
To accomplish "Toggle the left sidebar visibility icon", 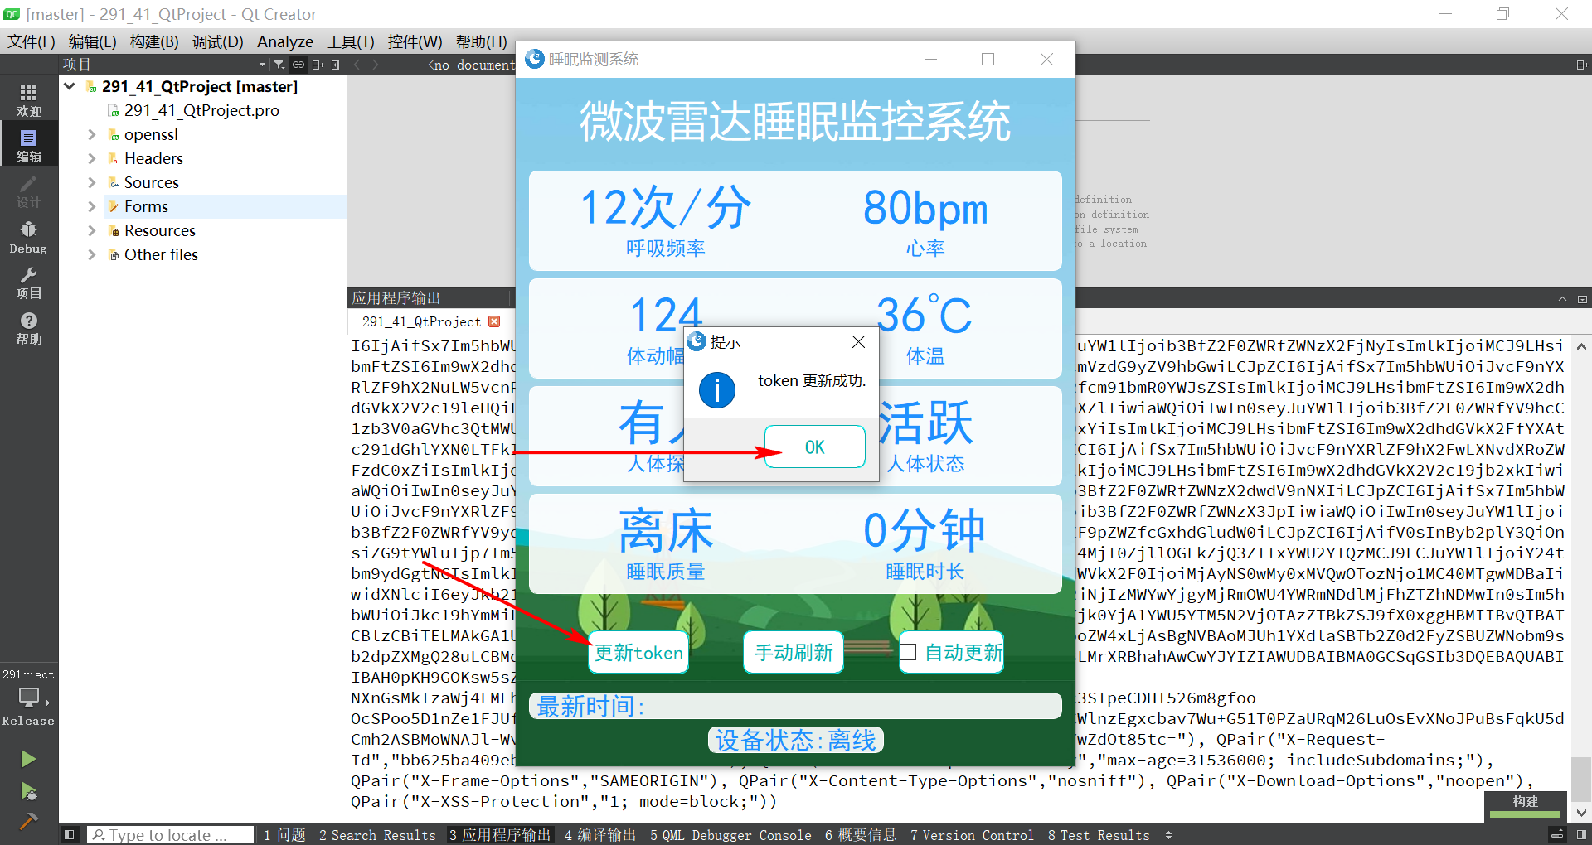I will [70, 835].
